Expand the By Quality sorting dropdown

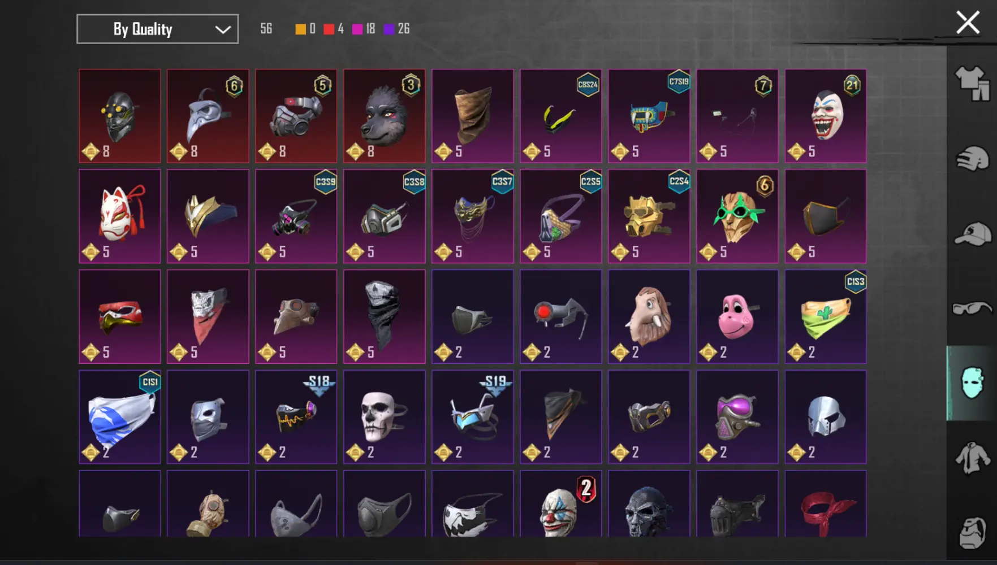[157, 29]
